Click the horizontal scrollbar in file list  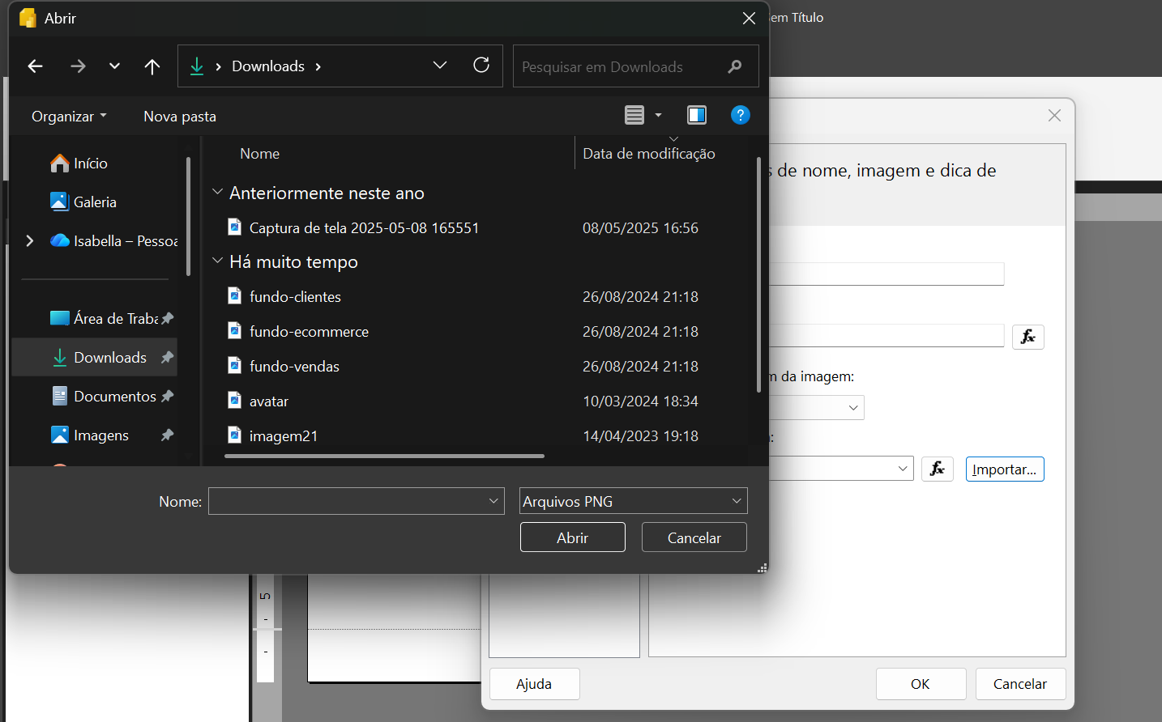click(384, 456)
